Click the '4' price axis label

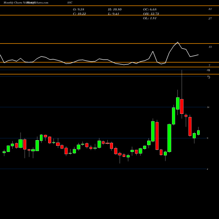(x=208, y=169)
